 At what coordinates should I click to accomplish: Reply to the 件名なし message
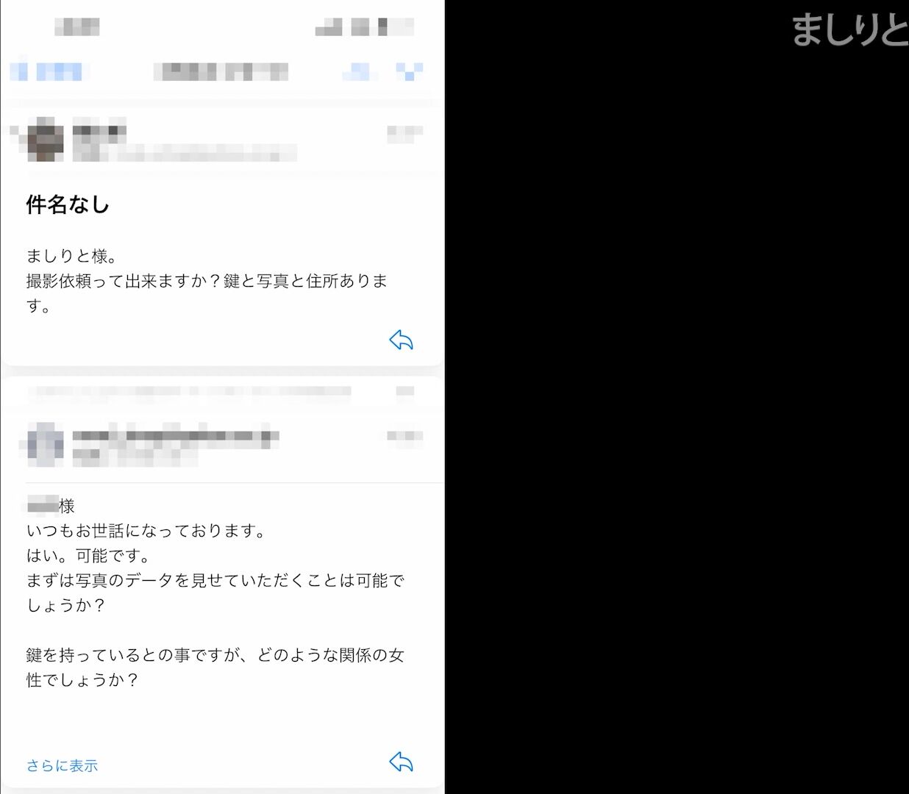[401, 340]
